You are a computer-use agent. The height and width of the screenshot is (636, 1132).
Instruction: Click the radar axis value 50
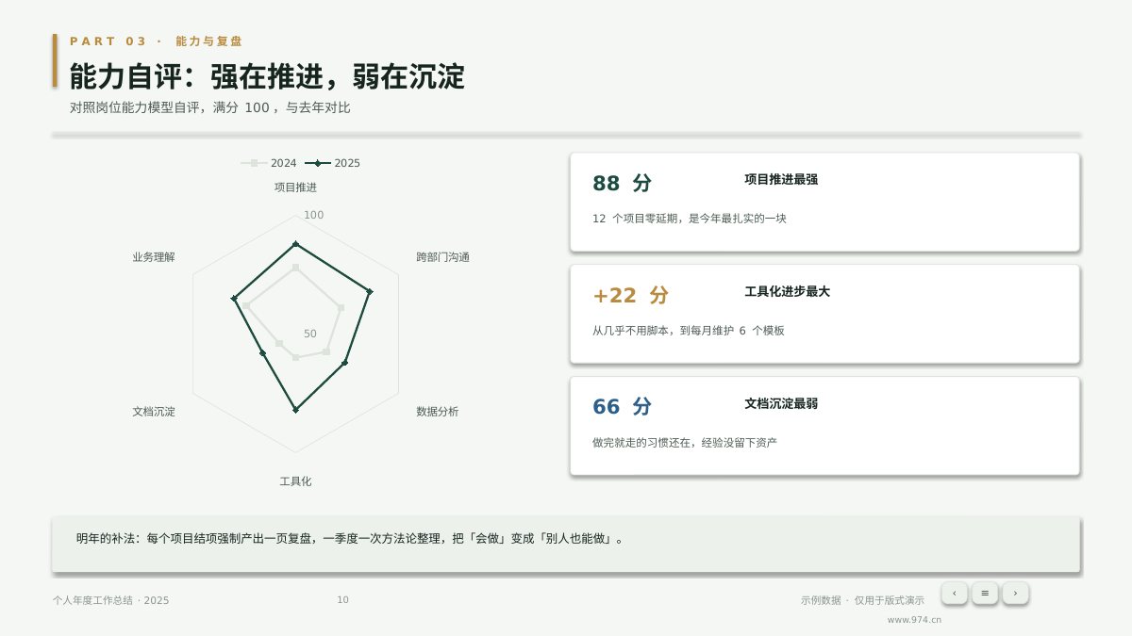coord(310,334)
